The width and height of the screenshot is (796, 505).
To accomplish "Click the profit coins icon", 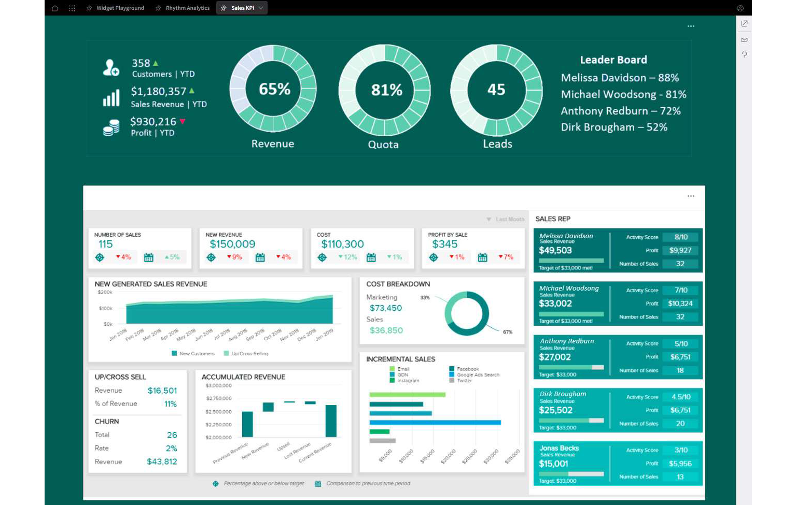I will click(111, 127).
